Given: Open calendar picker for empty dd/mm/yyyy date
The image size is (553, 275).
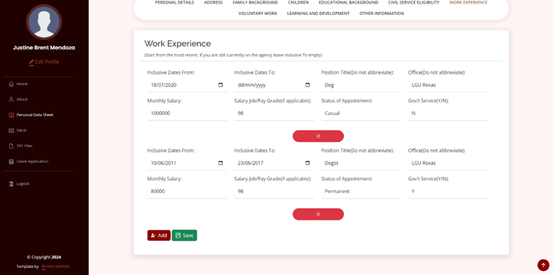Looking at the screenshot, I should [x=307, y=85].
